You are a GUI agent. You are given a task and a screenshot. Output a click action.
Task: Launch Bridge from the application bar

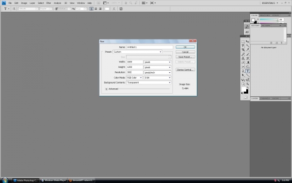click(x=98, y=3)
